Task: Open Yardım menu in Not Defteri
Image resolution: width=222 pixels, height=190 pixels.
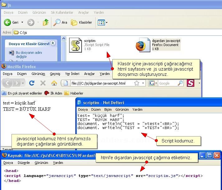Action: [137, 109]
